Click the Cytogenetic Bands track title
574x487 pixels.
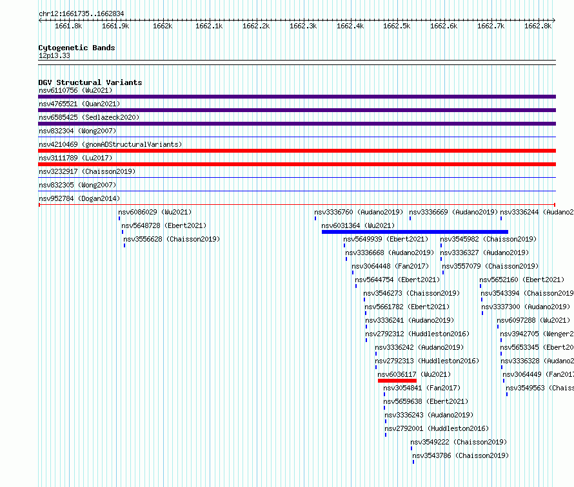pyautogui.click(x=77, y=48)
